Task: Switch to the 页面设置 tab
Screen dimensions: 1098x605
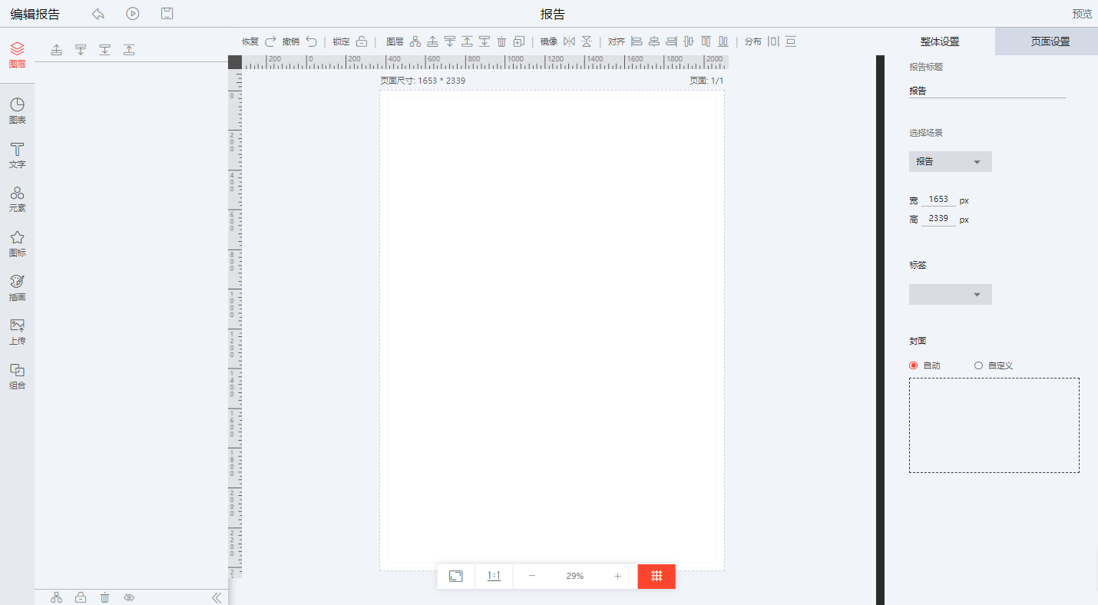Action: point(1050,41)
